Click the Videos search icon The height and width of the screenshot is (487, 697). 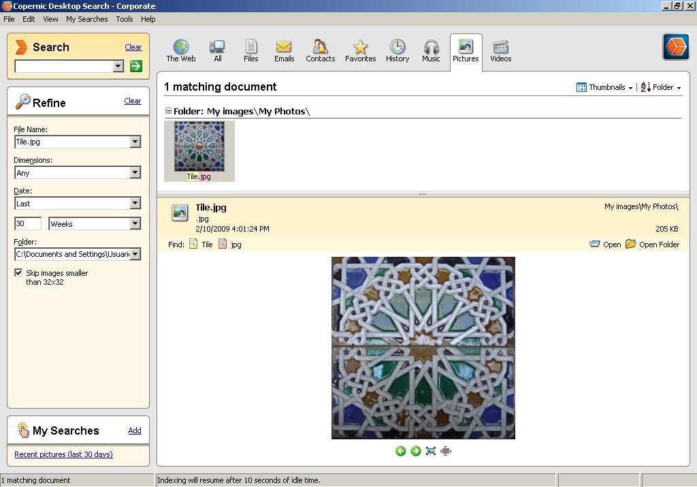(x=500, y=49)
